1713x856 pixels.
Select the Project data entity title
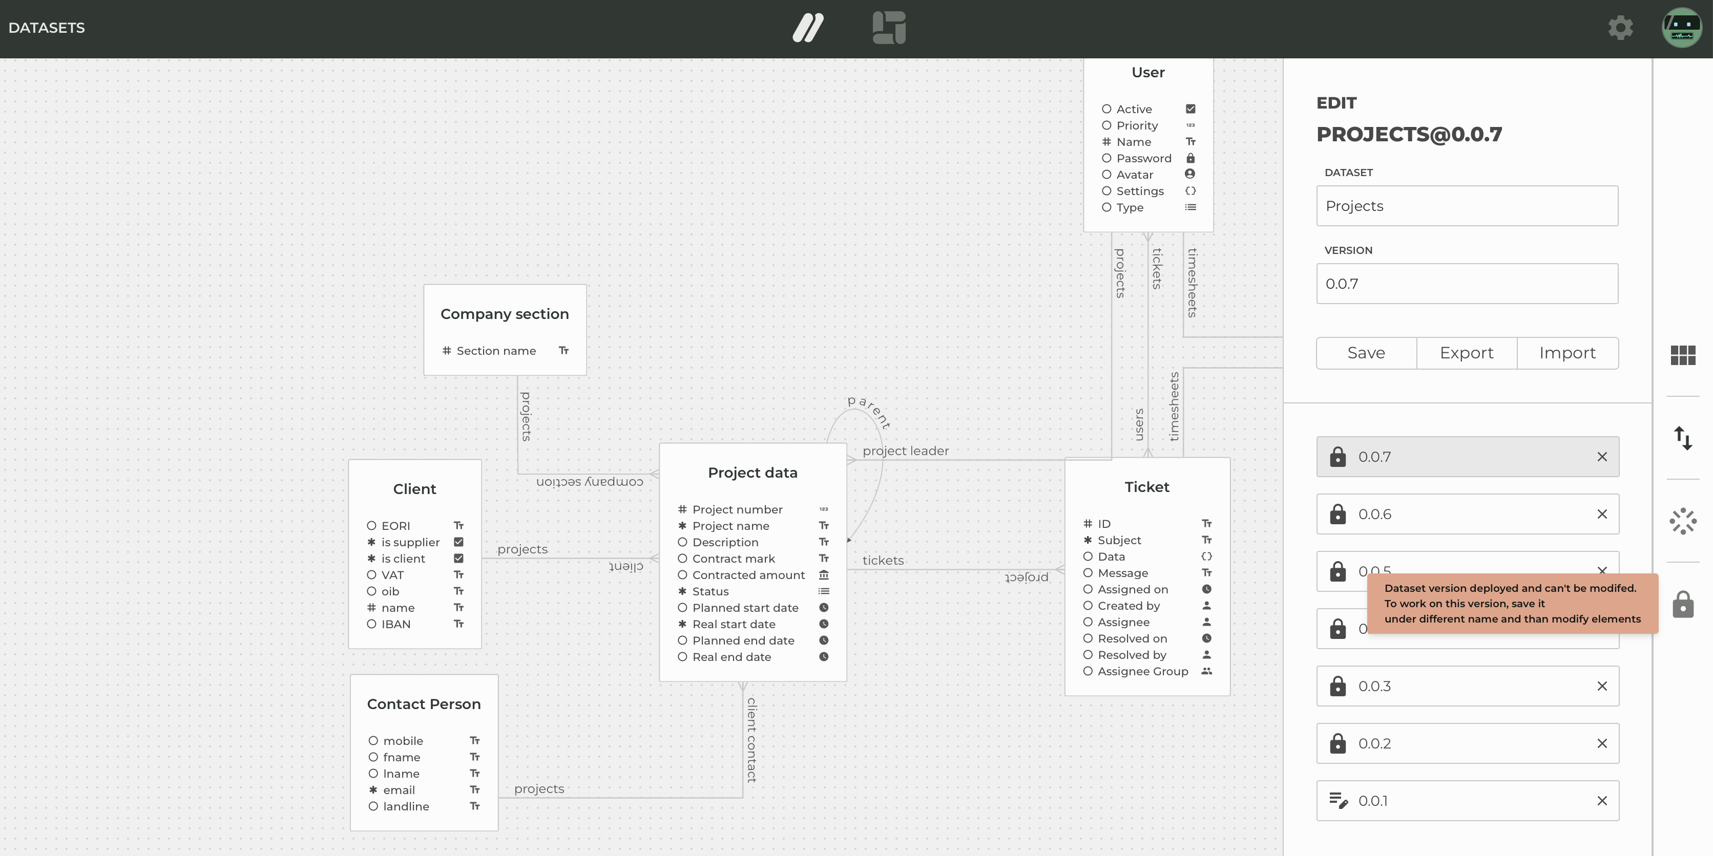(753, 473)
